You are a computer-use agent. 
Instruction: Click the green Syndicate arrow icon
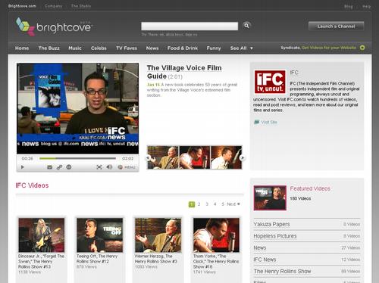coord(362,48)
